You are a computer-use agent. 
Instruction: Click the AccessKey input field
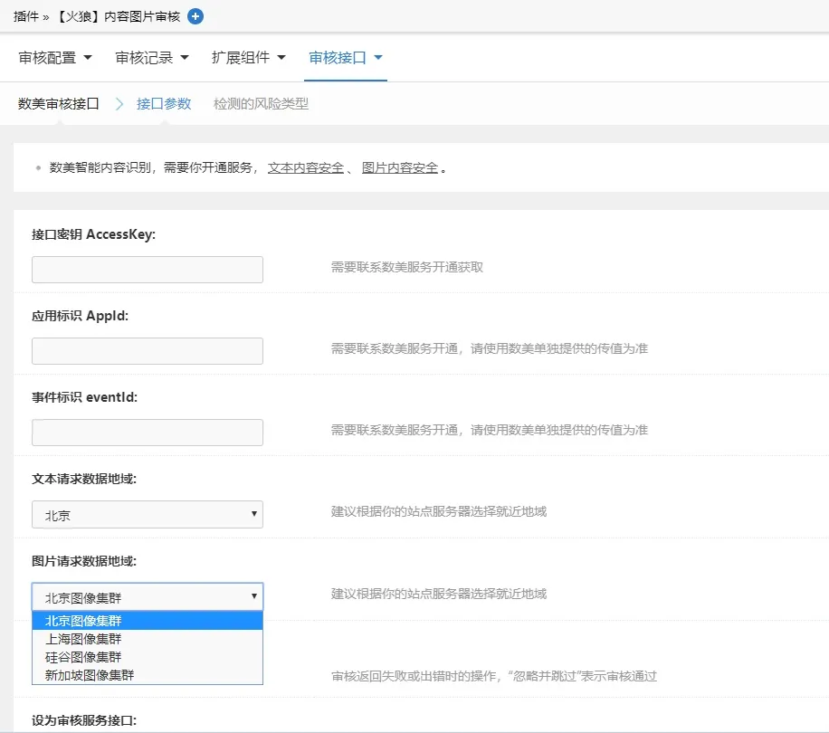(147, 269)
